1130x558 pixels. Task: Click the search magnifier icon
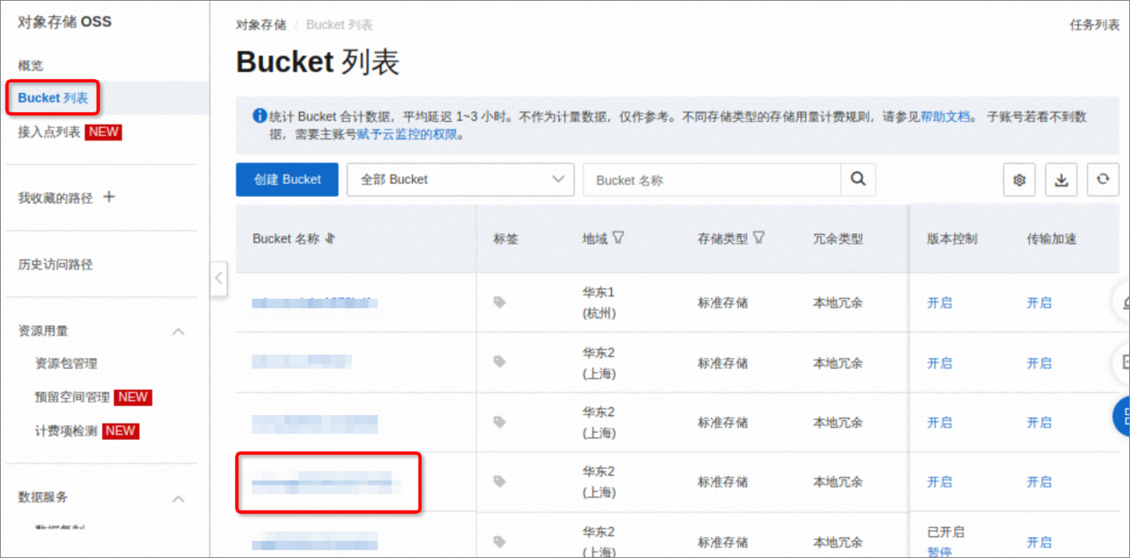[858, 179]
